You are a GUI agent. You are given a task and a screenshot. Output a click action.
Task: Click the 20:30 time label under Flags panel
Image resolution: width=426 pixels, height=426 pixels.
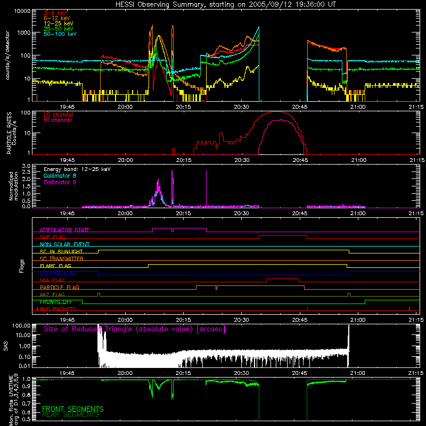click(242, 320)
